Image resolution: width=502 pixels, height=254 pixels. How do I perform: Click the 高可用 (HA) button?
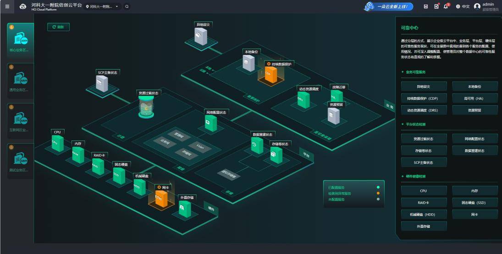tap(474, 98)
